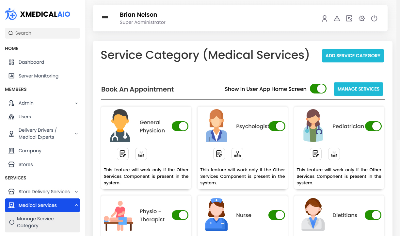Turn off the Nurse service toggle

[x=277, y=215]
